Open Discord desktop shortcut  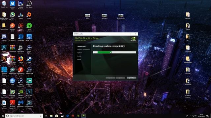click(x=4, y=38)
